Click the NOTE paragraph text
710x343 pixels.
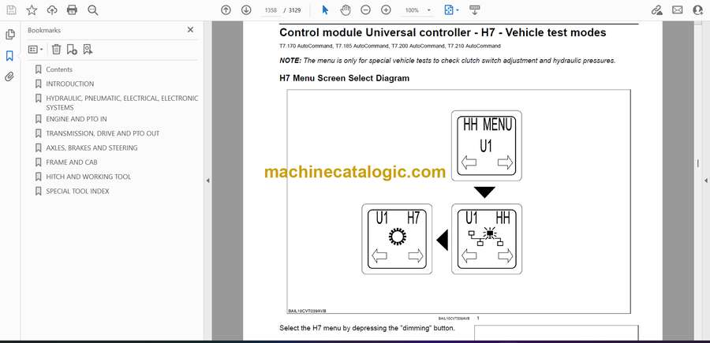pyautogui.click(x=447, y=61)
